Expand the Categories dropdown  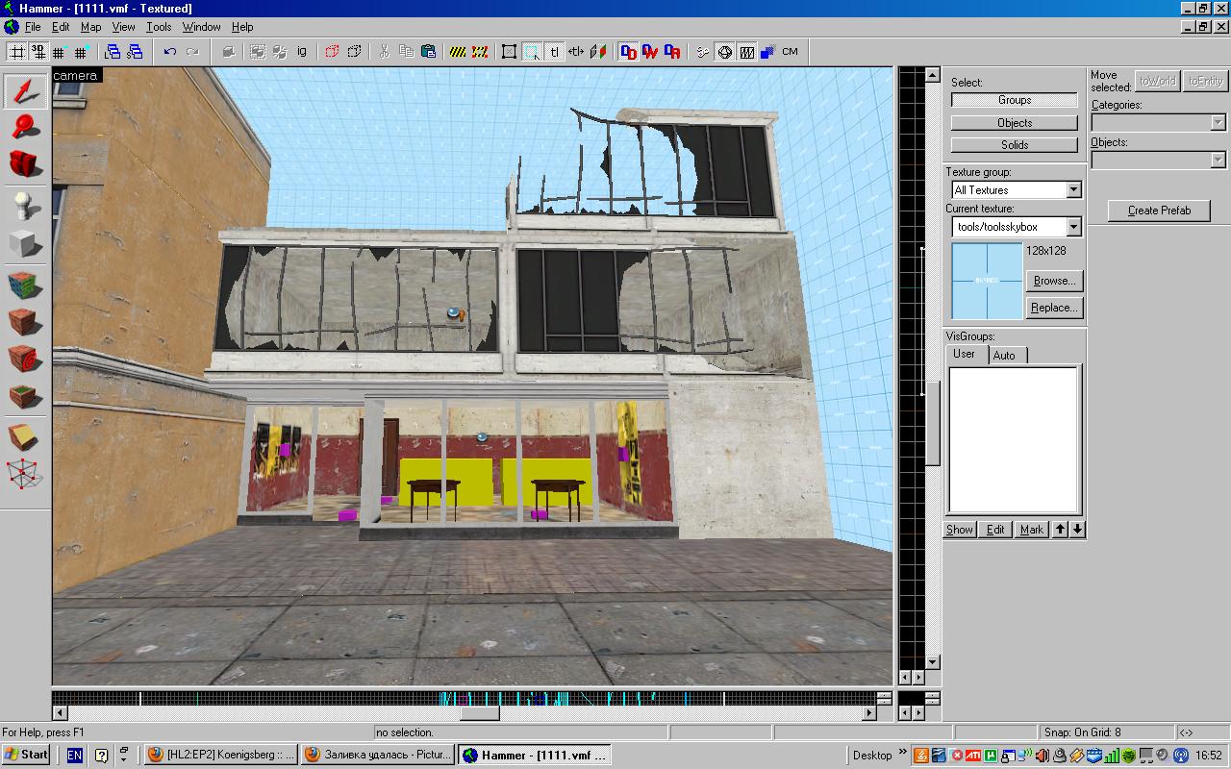coord(1218,123)
